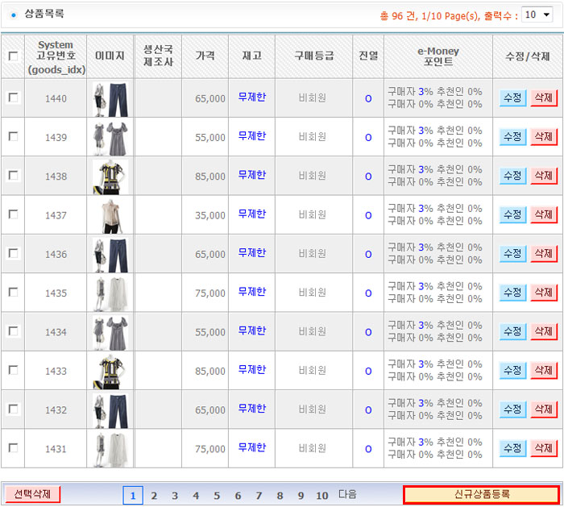Click 진열 O marker for product 1438
Image resolution: width=564 pixels, height=507 pixels.
(x=368, y=177)
